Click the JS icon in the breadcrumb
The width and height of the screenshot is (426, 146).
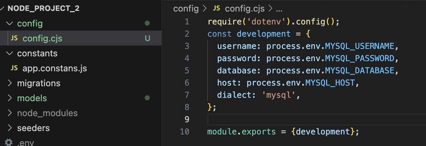pyautogui.click(x=217, y=8)
